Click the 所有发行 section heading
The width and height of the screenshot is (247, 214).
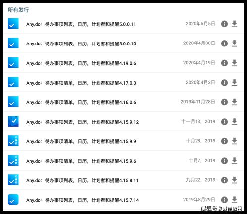coord(18,10)
